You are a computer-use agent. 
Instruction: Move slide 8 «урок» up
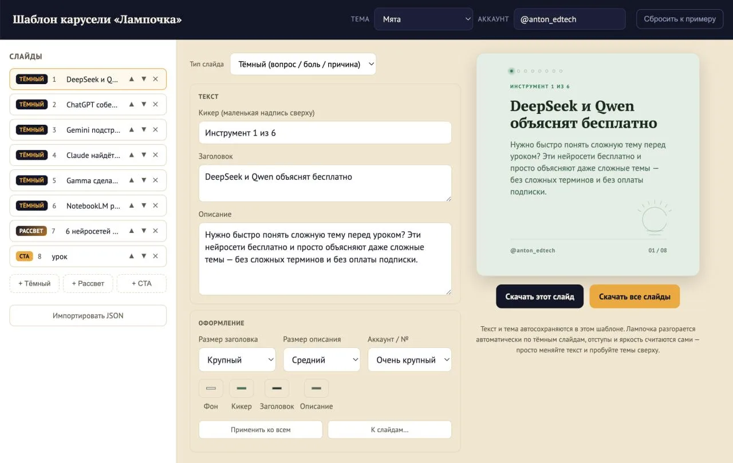(132, 256)
